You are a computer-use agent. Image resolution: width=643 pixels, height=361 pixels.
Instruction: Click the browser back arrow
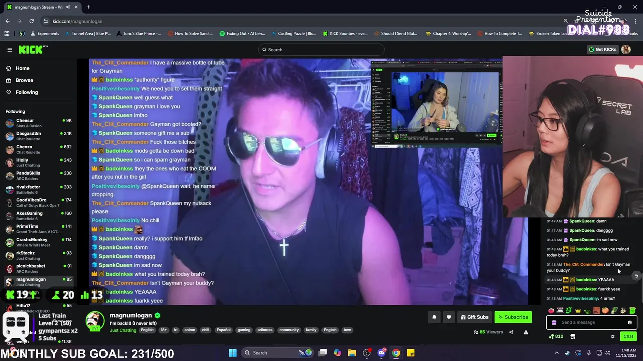pyautogui.click(x=7, y=21)
